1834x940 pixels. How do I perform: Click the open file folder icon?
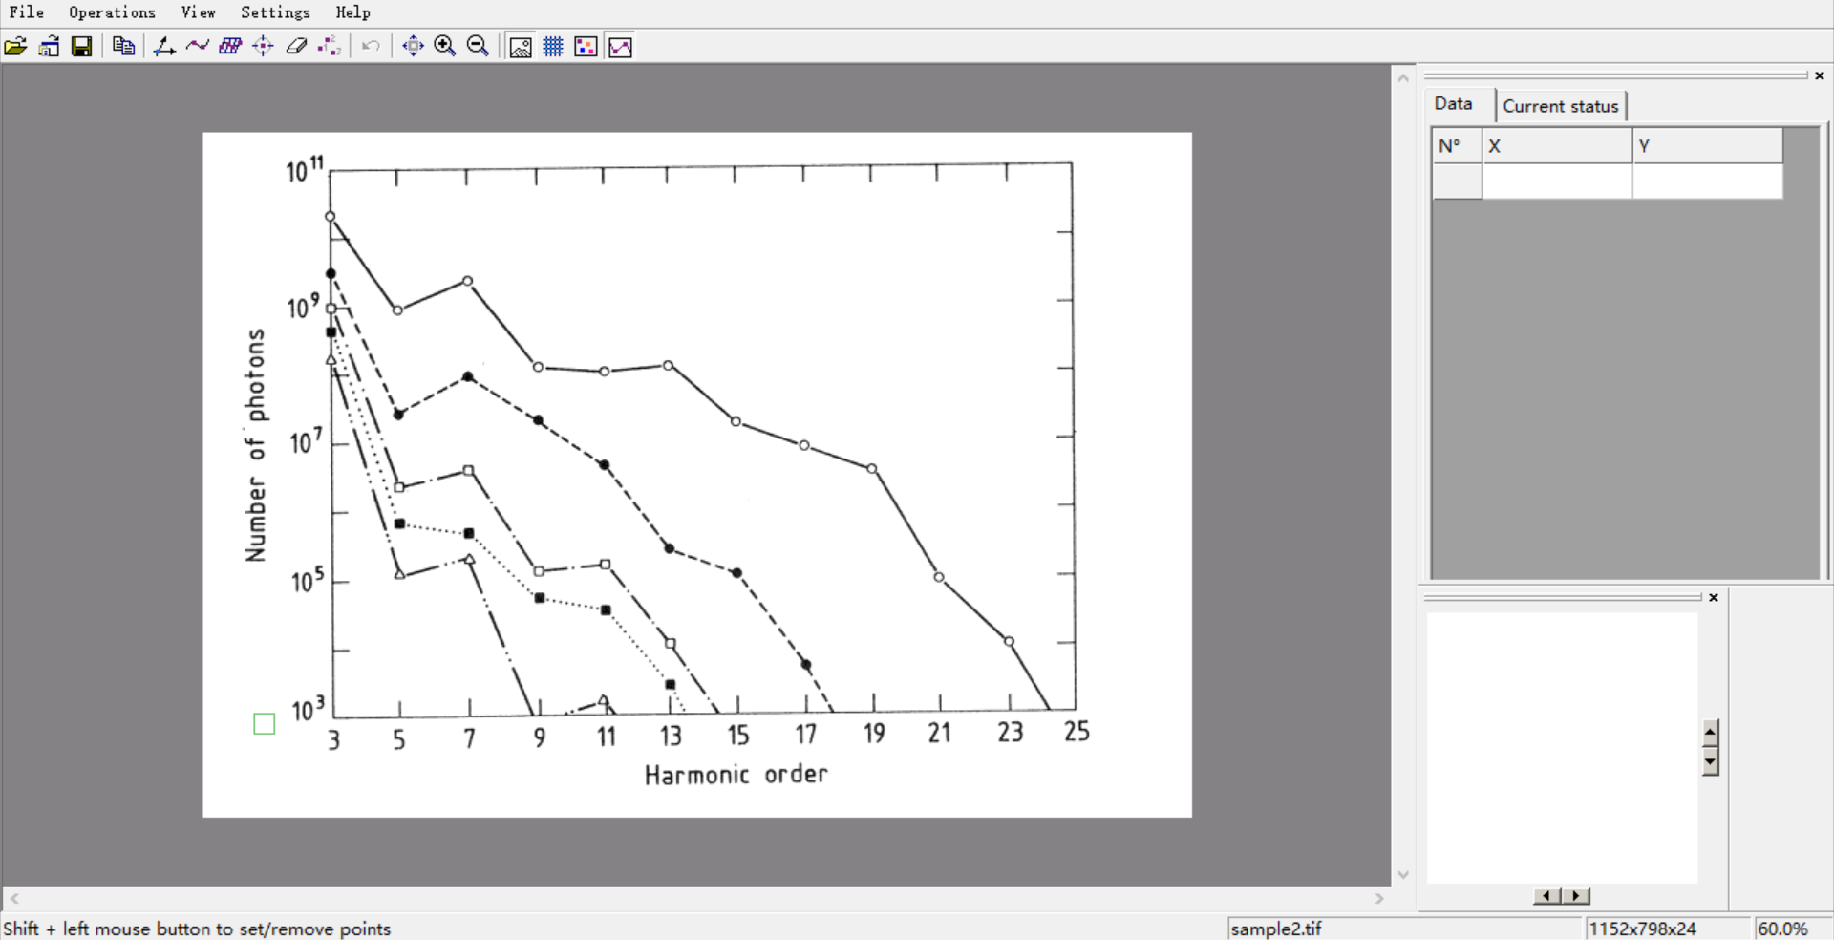click(15, 46)
